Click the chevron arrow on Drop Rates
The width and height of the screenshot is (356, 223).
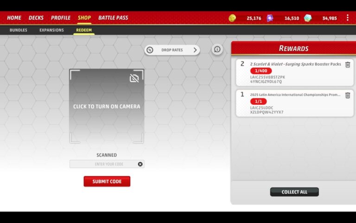(x=195, y=50)
